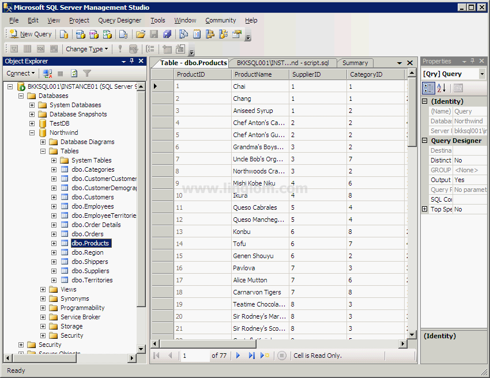Switch to the Summary tab
This screenshot has width=490, height=378.
click(355, 63)
